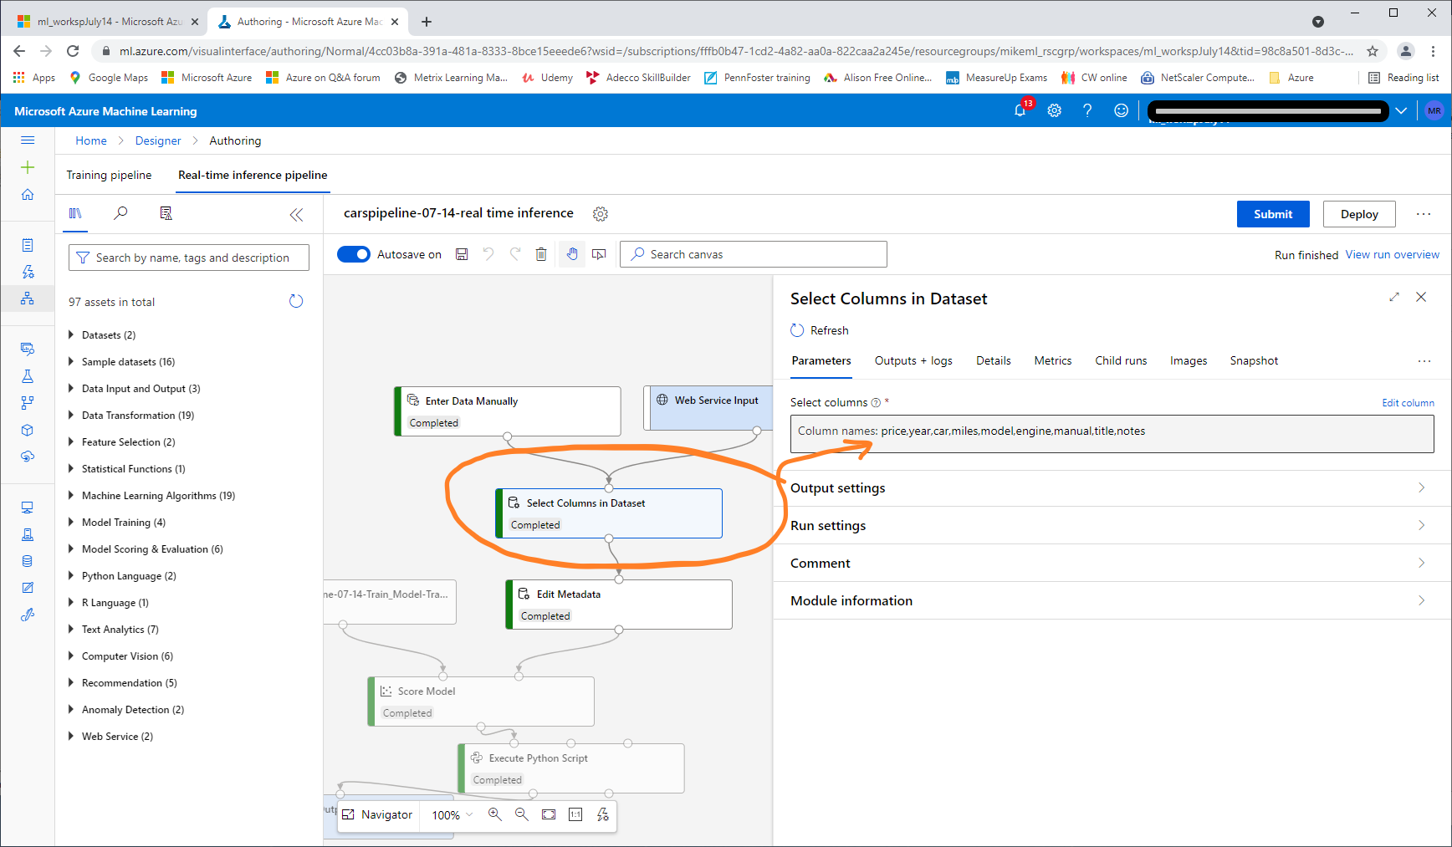Refresh the asset list
This screenshot has width=1452, height=847.
(296, 302)
